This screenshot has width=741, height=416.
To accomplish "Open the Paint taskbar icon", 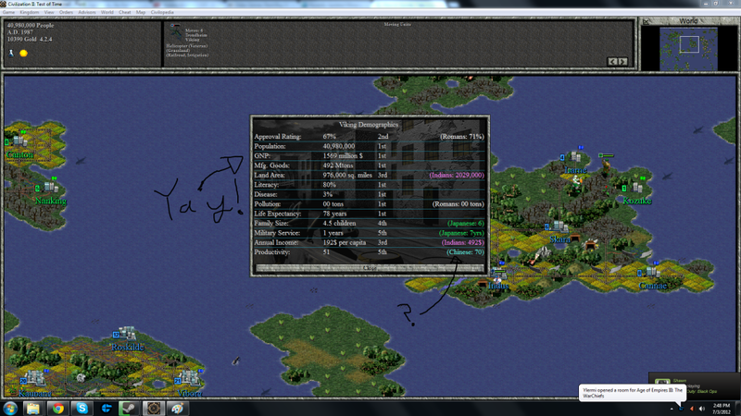I will [177, 409].
